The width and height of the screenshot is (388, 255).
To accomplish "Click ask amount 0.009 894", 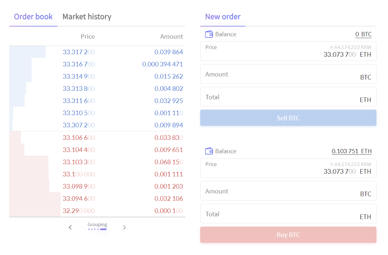I will (169, 125).
